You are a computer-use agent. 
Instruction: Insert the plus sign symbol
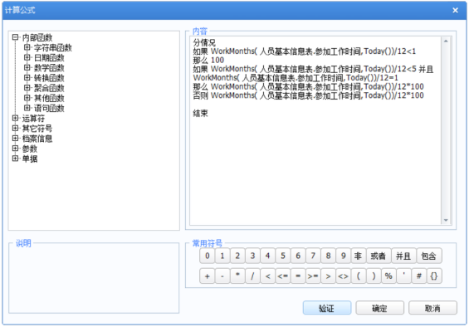click(207, 276)
